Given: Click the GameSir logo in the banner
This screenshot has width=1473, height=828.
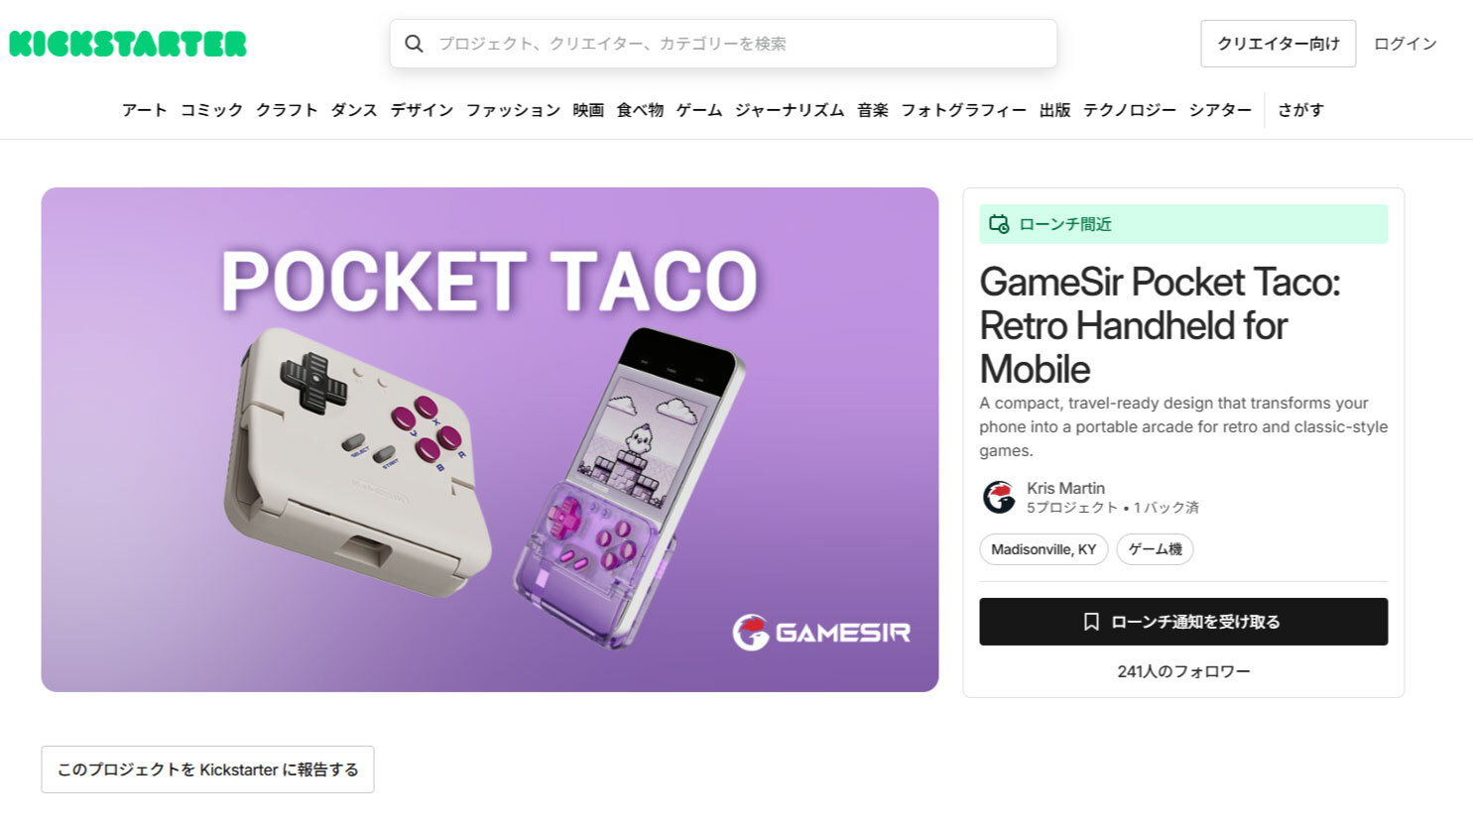Looking at the screenshot, I should tap(821, 632).
